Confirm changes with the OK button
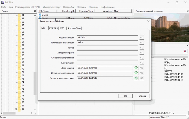 coord(125,96)
